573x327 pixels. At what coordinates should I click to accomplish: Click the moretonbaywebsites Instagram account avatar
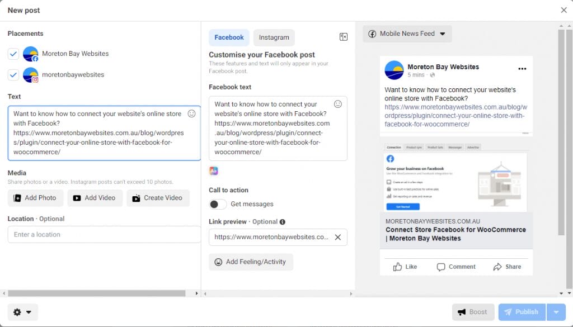click(30, 75)
